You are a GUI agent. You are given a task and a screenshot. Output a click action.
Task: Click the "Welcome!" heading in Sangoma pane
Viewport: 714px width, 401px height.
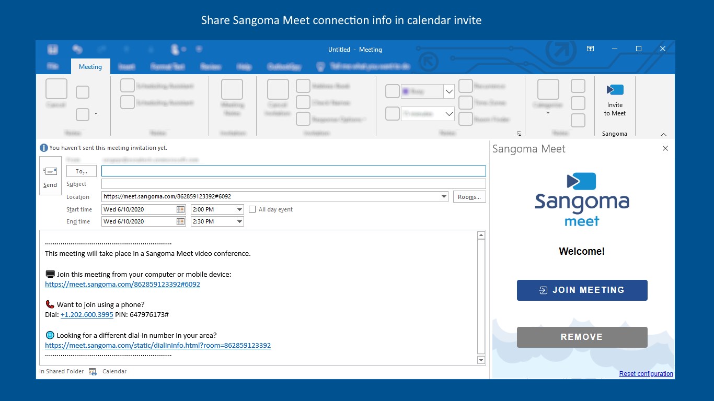[582, 252]
